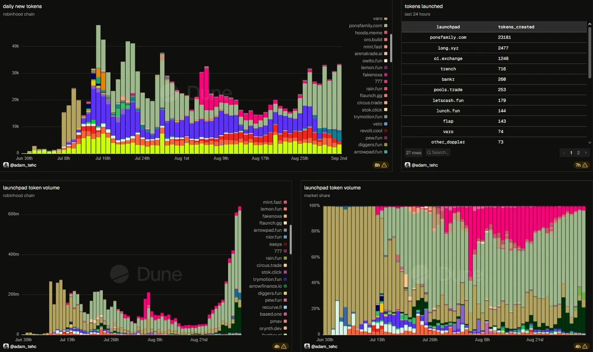The width and height of the screenshot is (593, 352).
Task: Open daily new tokens chart title
Action: pyautogui.click(x=22, y=6)
